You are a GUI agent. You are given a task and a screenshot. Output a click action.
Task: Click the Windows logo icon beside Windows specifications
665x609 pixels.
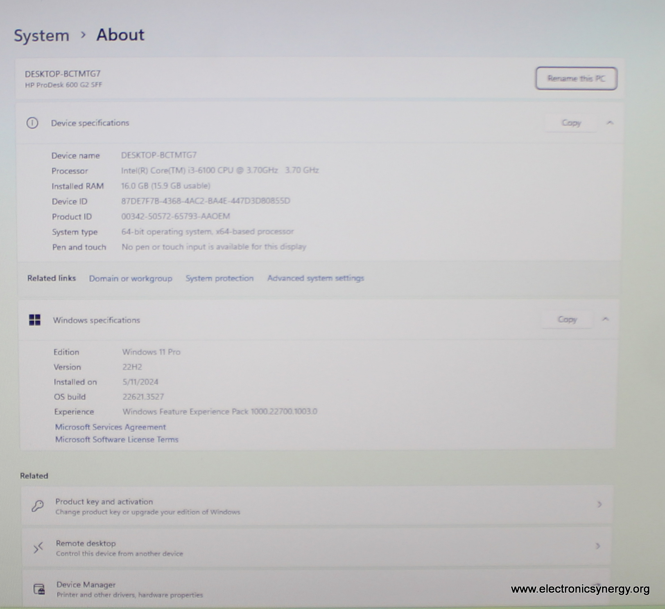click(x=35, y=320)
